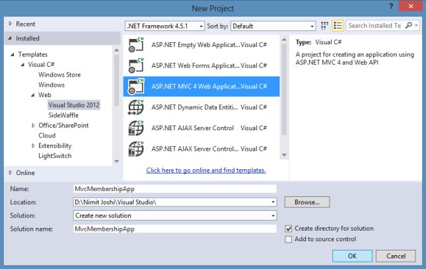Viewport: 426px width, 269px height.
Task: Select Visual Studio 2012 tree item
Action: (x=74, y=105)
